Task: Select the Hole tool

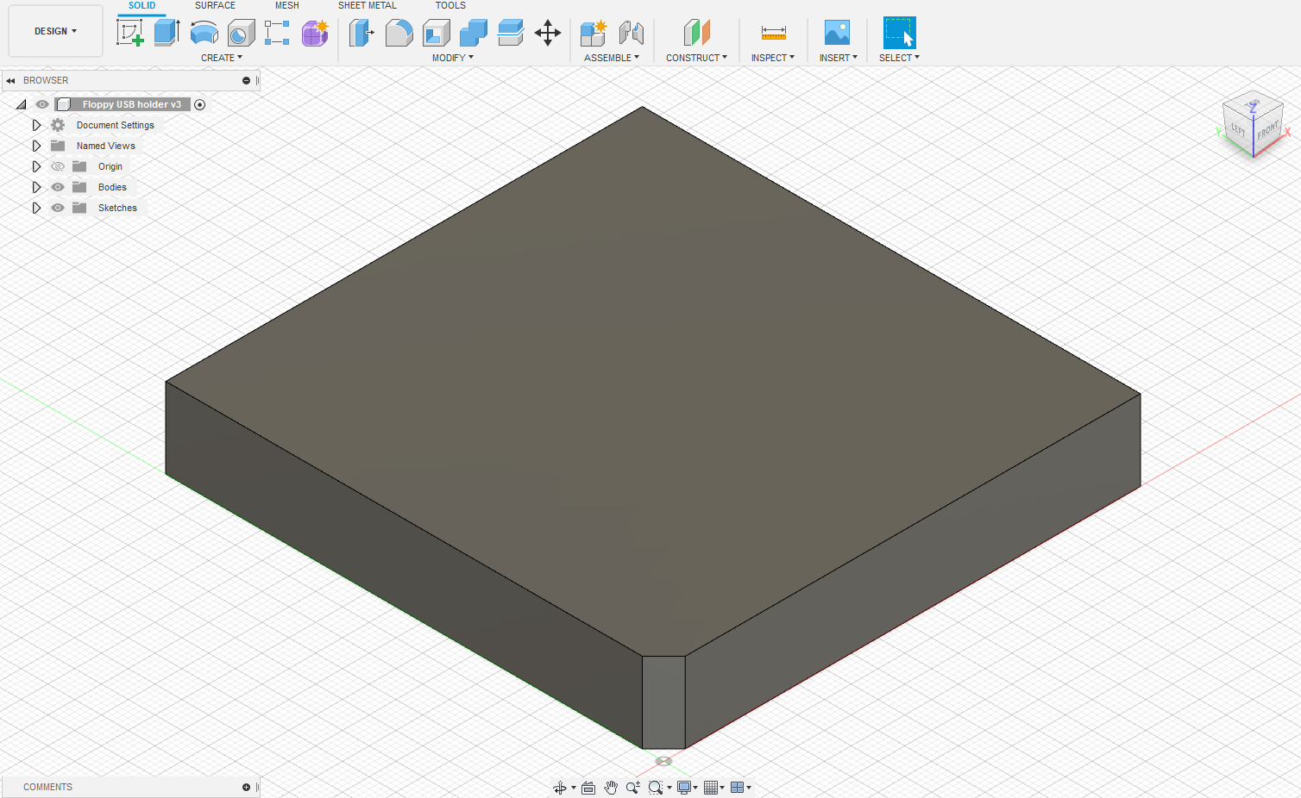Action: tap(241, 33)
